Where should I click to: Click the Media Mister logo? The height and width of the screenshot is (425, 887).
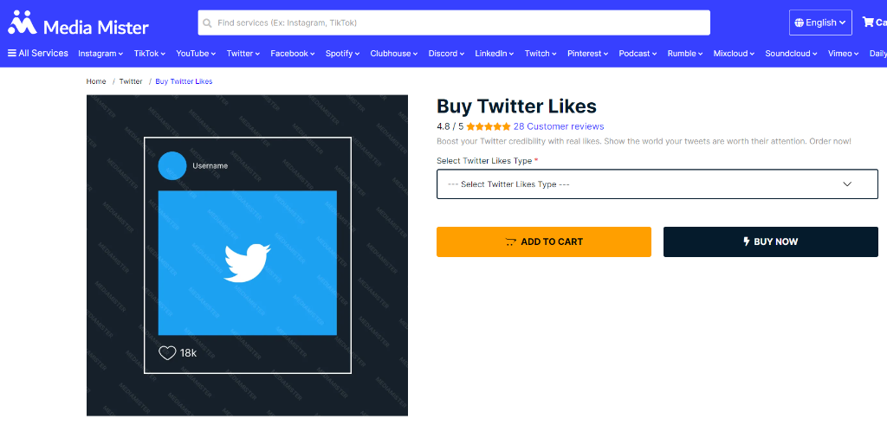79,23
